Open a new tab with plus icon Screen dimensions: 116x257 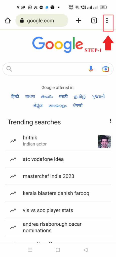pyautogui.click(x=79, y=21)
